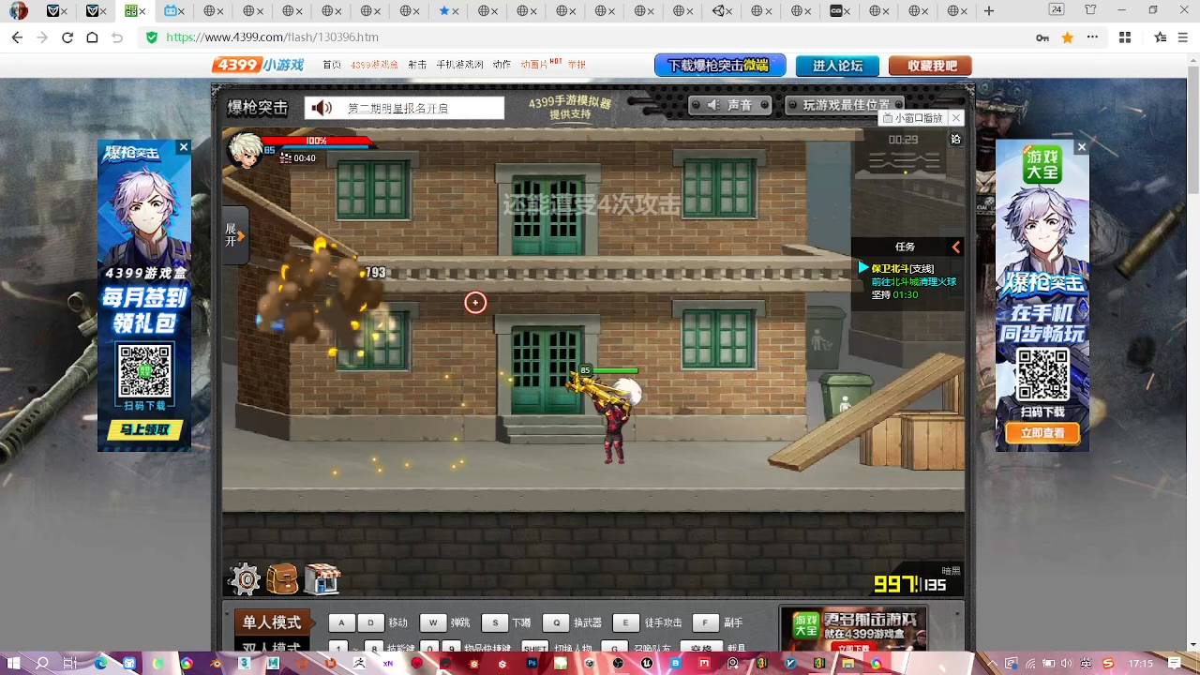Viewport: 1200px width, 675px height.
Task: Click the browser forward arrow
Action: [42, 37]
